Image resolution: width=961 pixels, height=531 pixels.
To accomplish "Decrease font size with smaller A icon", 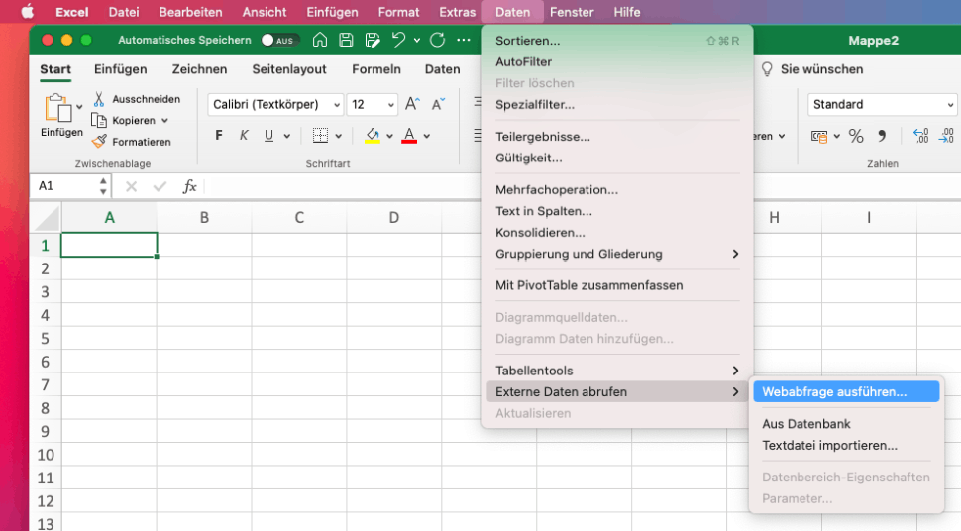I will coord(438,104).
